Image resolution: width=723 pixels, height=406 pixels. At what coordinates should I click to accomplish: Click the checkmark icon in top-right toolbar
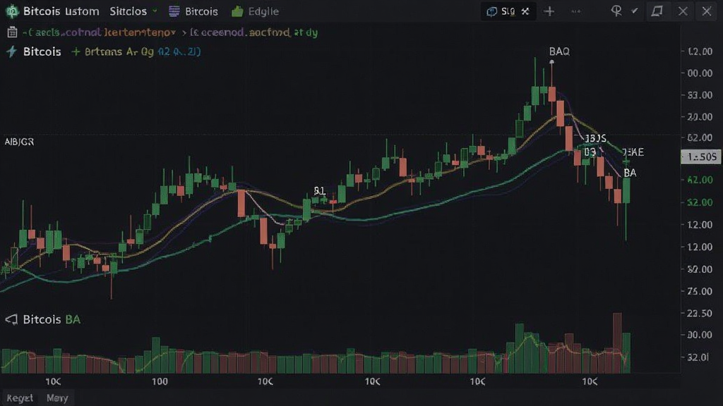coord(635,11)
